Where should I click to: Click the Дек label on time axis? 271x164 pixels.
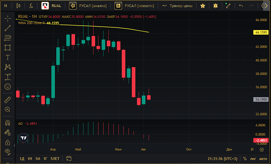click(229, 149)
